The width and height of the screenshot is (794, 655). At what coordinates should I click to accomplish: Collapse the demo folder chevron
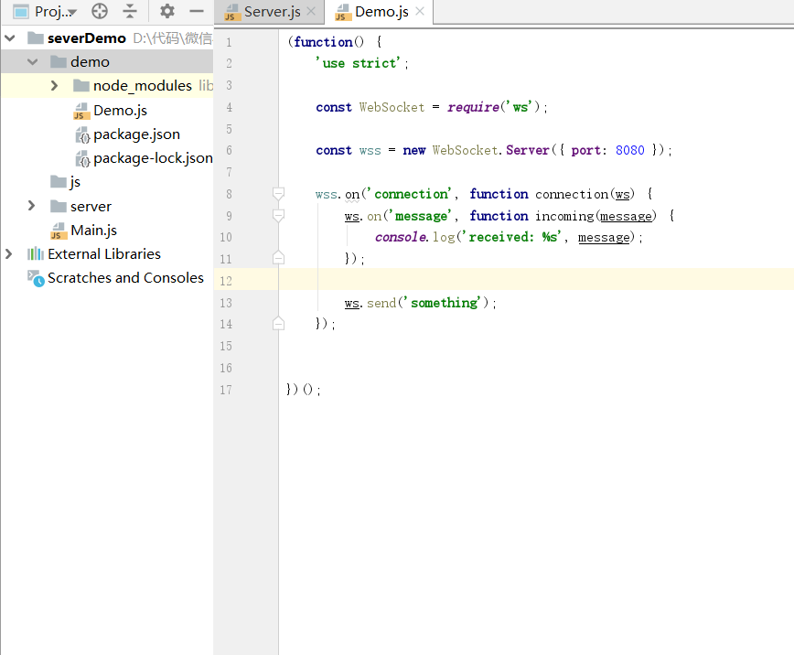[x=32, y=62]
